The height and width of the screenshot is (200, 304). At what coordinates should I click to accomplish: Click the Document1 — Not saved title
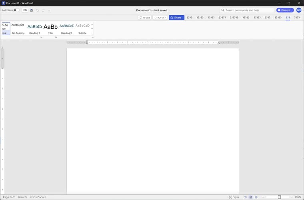tap(152, 10)
